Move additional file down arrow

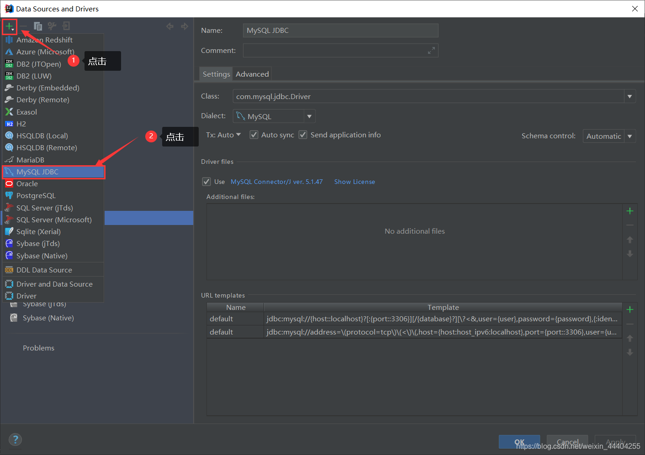pos(630,254)
